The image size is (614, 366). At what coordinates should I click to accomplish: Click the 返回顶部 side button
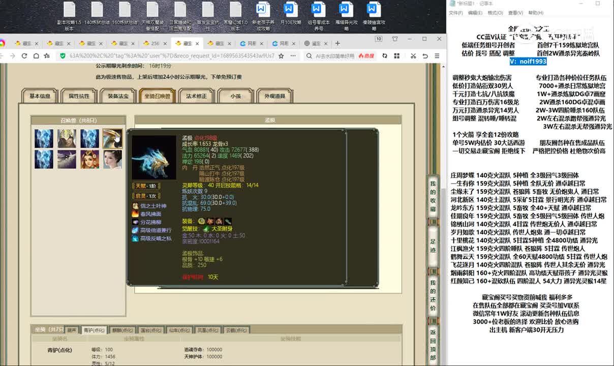pyautogui.click(x=433, y=345)
